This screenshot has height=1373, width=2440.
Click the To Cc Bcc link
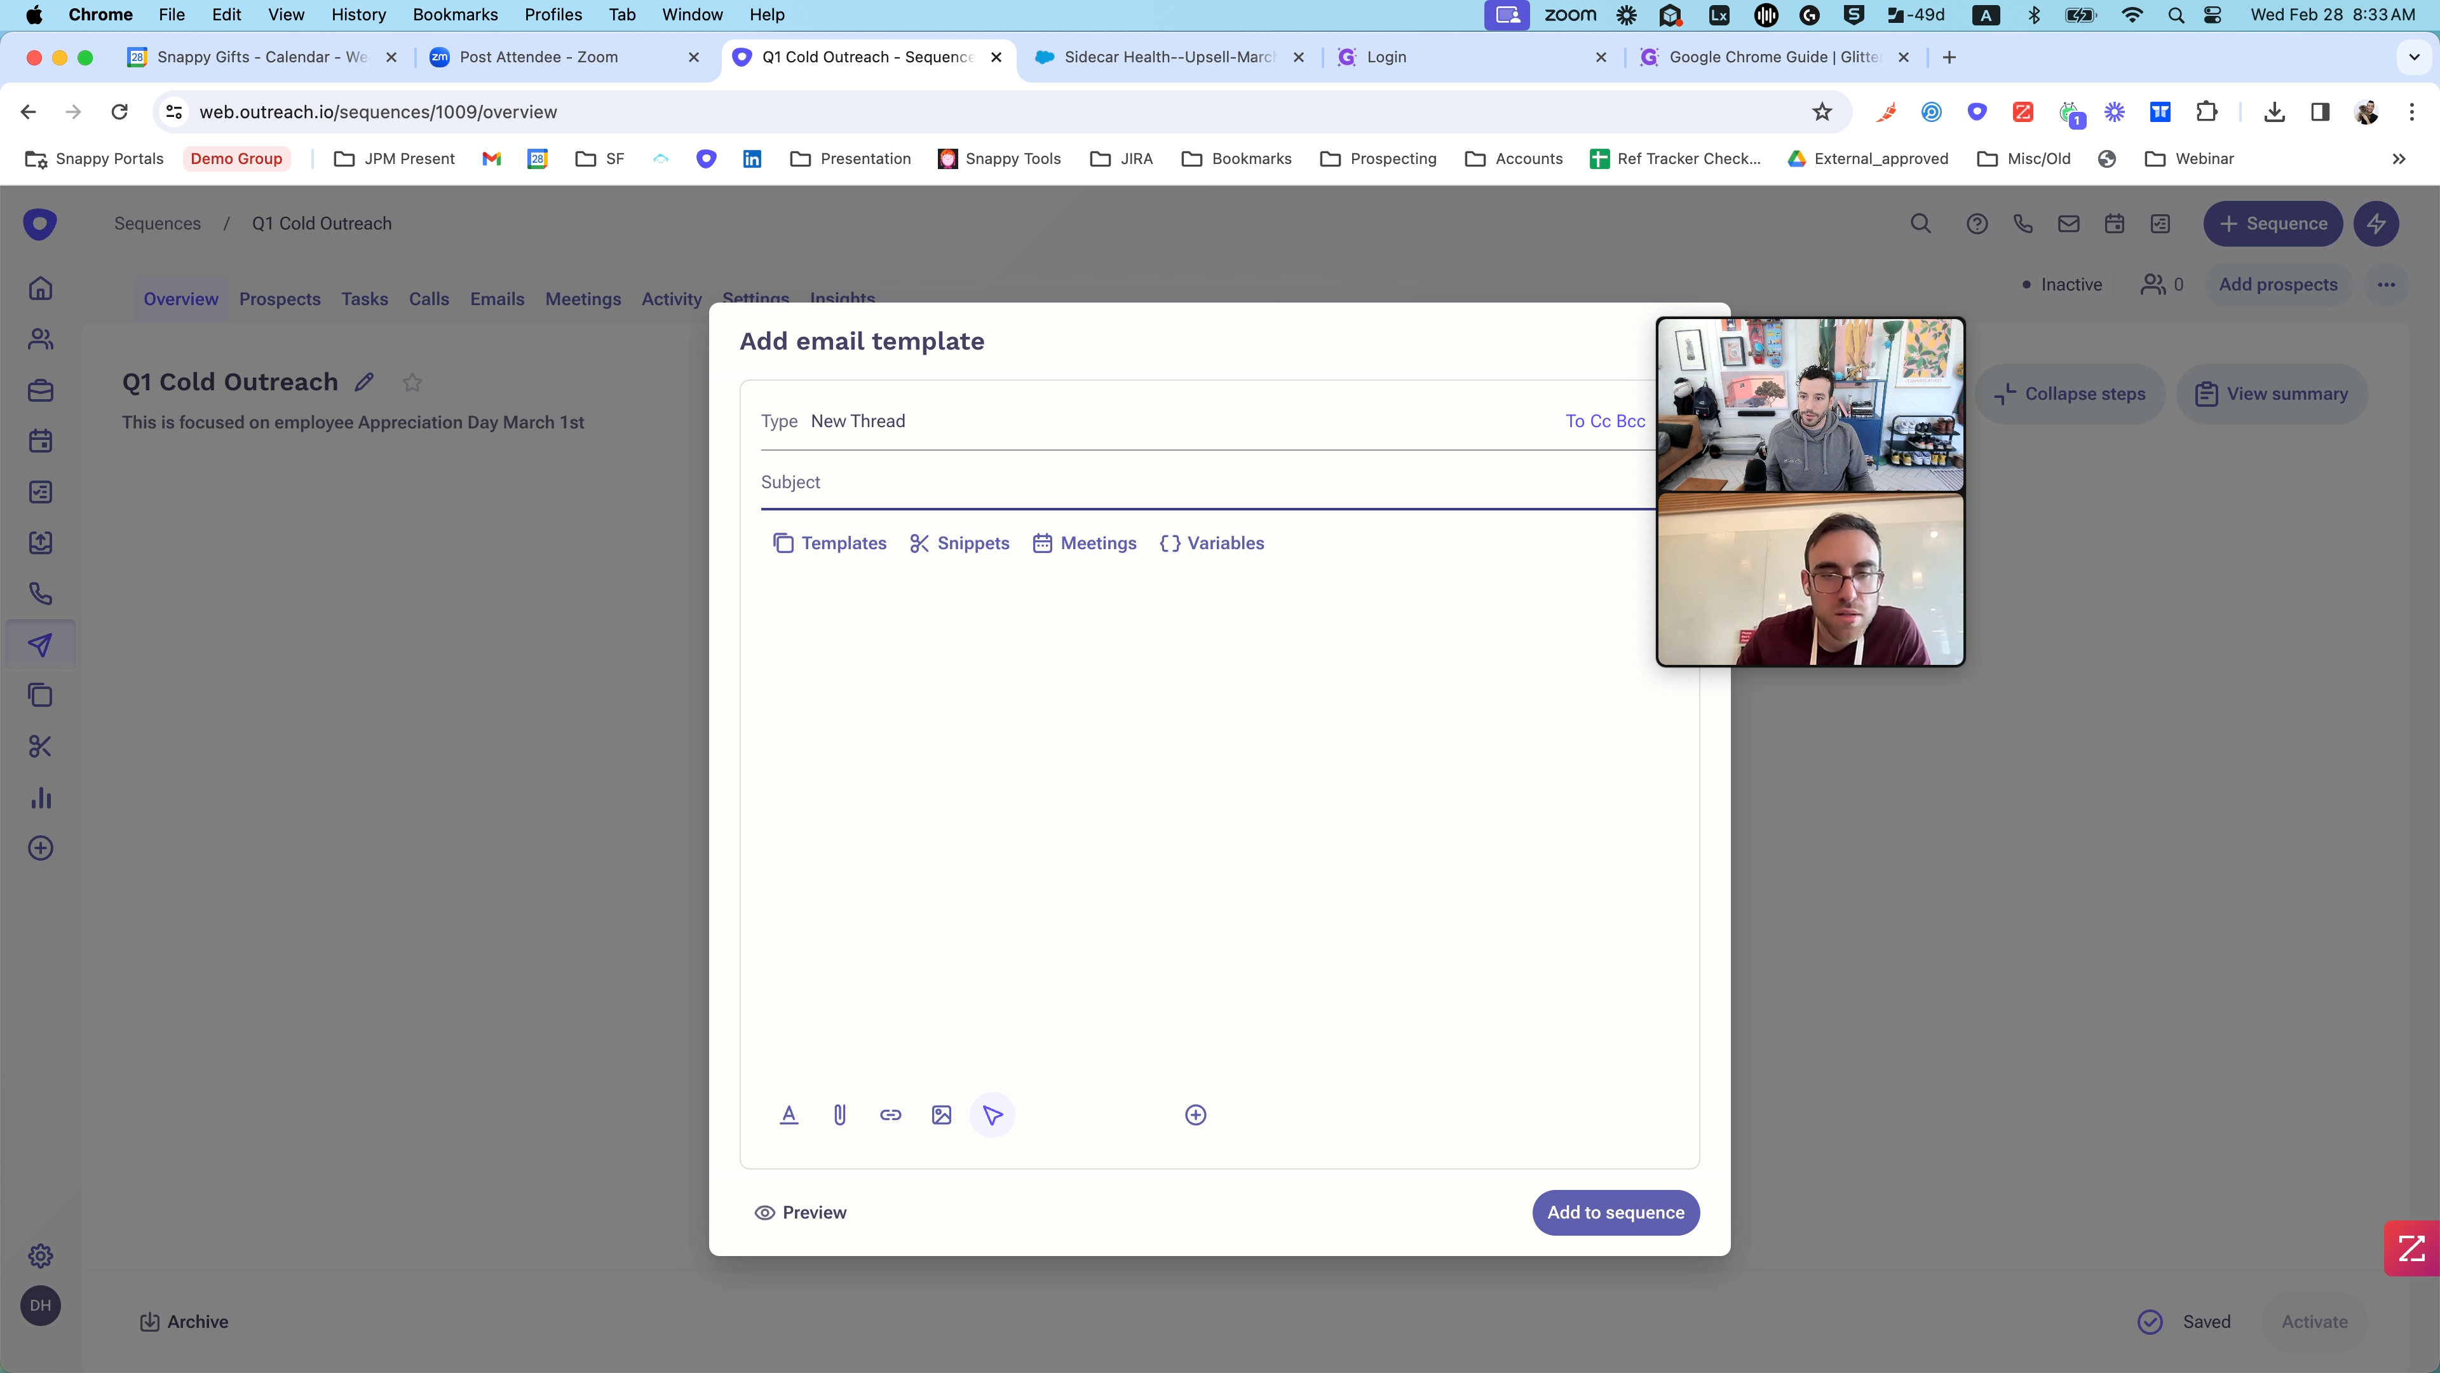1604,421
